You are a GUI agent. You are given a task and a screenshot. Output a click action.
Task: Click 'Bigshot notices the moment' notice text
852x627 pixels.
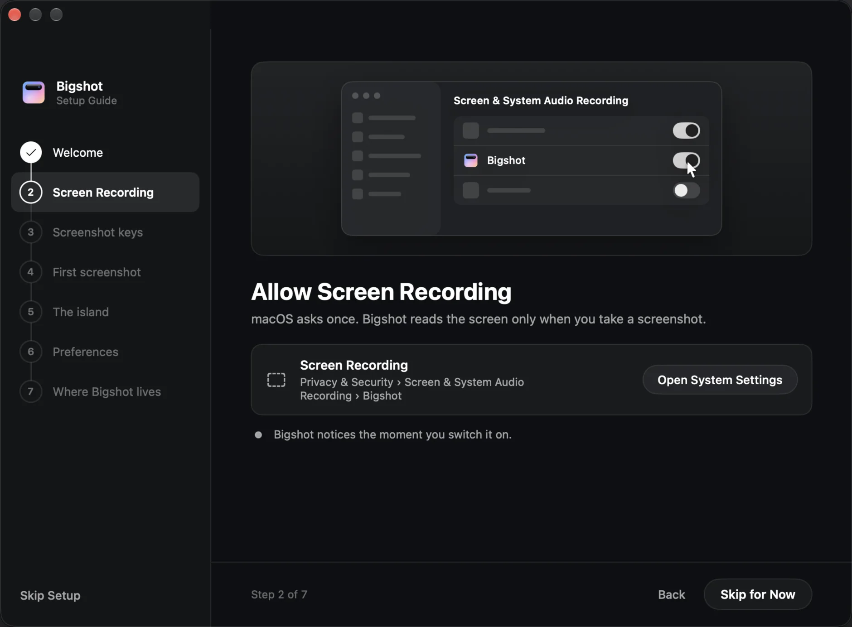pos(392,434)
